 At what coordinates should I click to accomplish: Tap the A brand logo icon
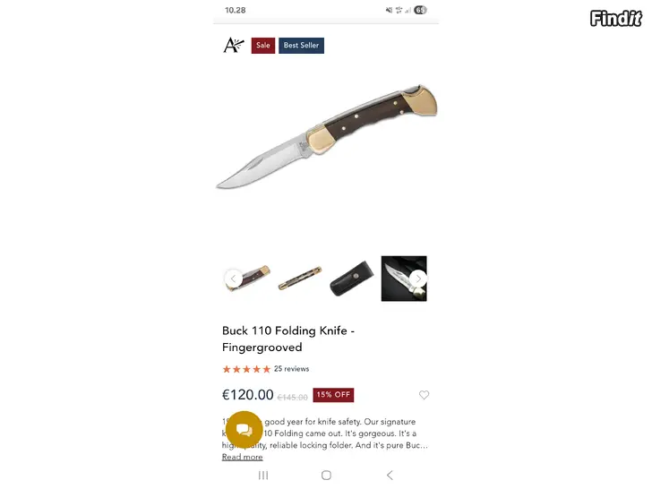(234, 45)
